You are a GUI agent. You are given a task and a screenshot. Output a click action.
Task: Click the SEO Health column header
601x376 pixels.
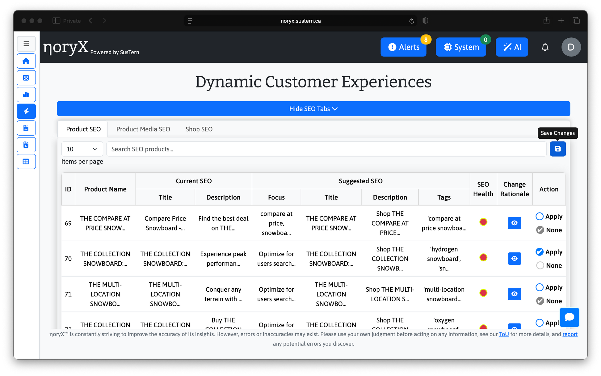pyautogui.click(x=483, y=189)
